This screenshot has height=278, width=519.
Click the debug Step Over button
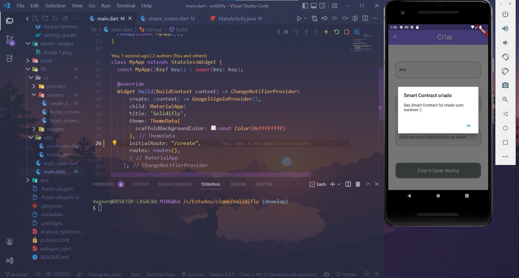296,32
